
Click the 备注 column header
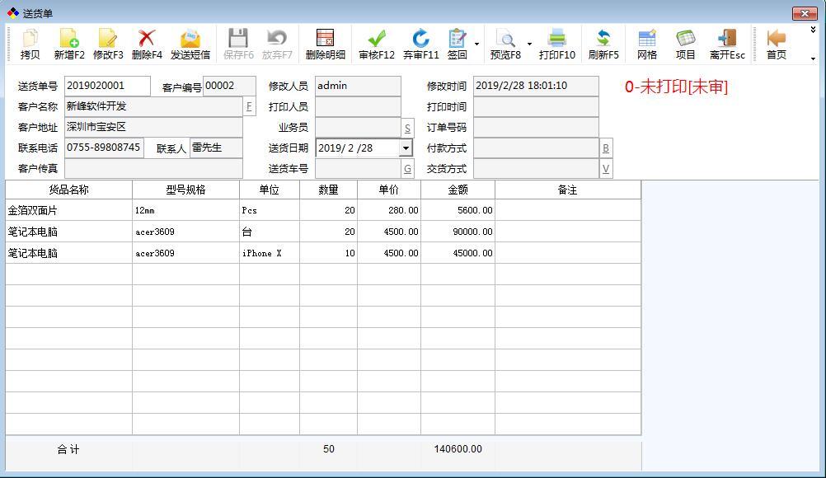coord(568,190)
